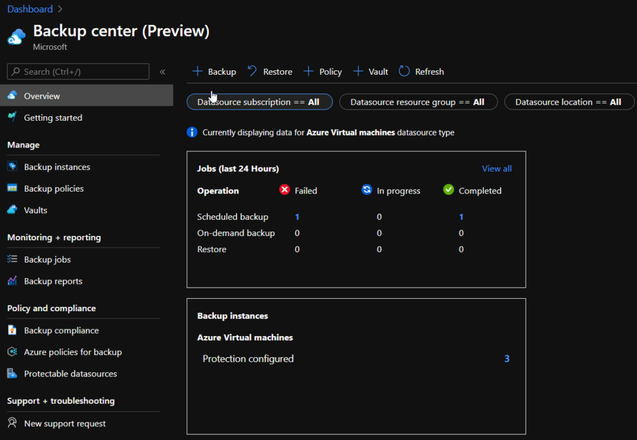This screenshot has height=440, width=637.
Task: Click View all in Jobs card
Action: tap(497, 169)
